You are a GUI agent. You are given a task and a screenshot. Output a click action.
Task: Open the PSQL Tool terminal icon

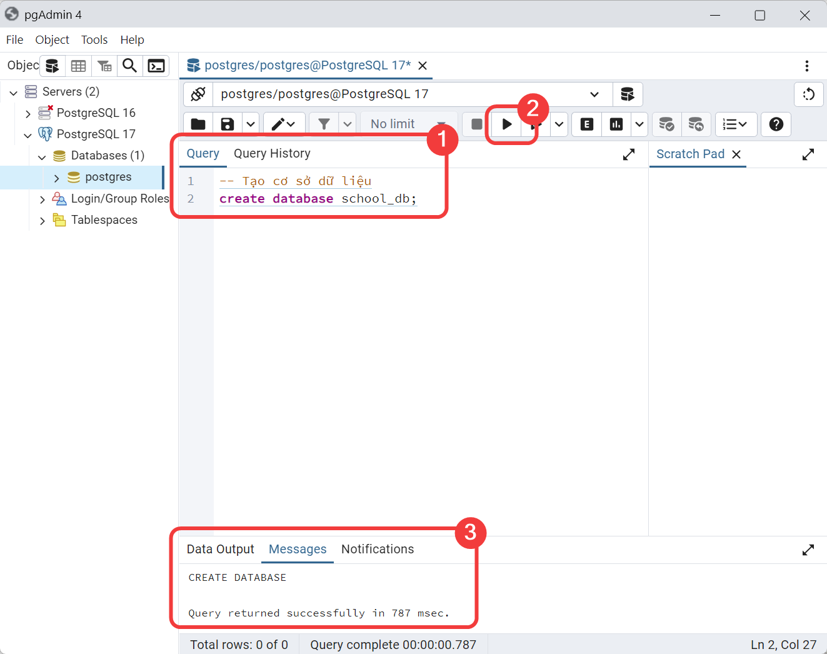pyautogui.click(x=156, y=66)
